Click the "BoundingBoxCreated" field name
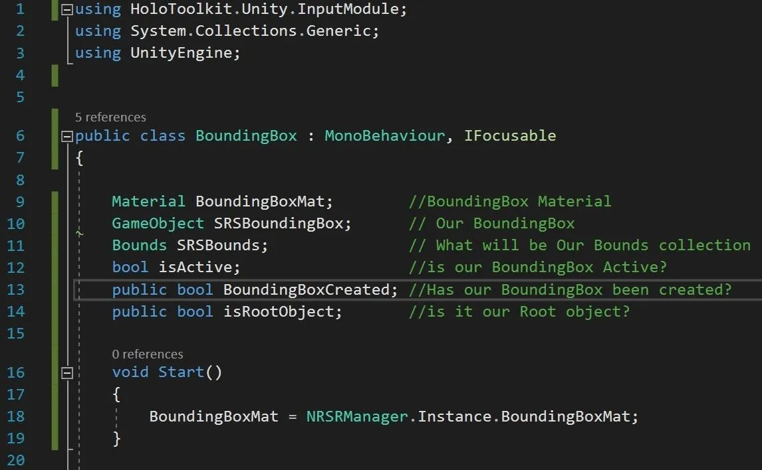Viewport: 762px width, 470px height. pyautogui.click(x=306, y=289)
